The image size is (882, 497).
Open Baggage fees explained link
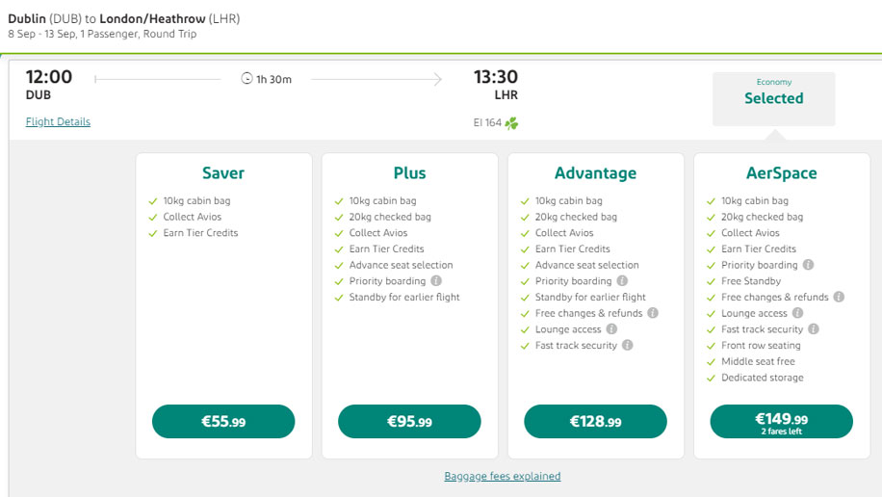point(503,476)
